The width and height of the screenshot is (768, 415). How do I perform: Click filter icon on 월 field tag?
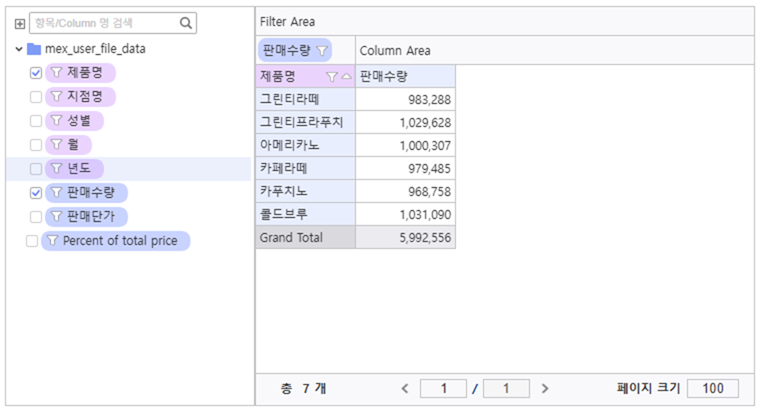(x=56, y=145)
